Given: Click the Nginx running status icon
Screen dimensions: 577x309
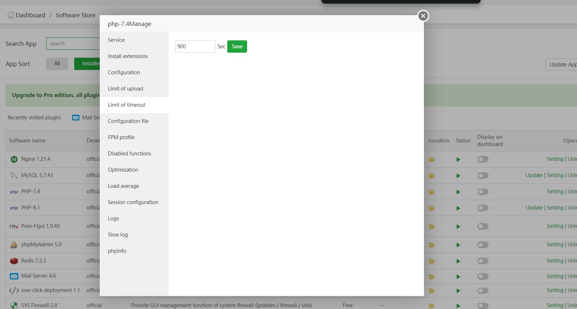Looking at the screenshot, I should point(458,159).
